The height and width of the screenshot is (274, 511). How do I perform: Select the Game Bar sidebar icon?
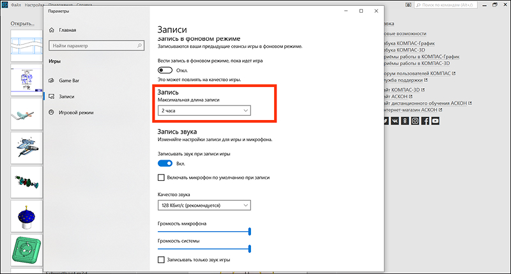coord(52,80)
